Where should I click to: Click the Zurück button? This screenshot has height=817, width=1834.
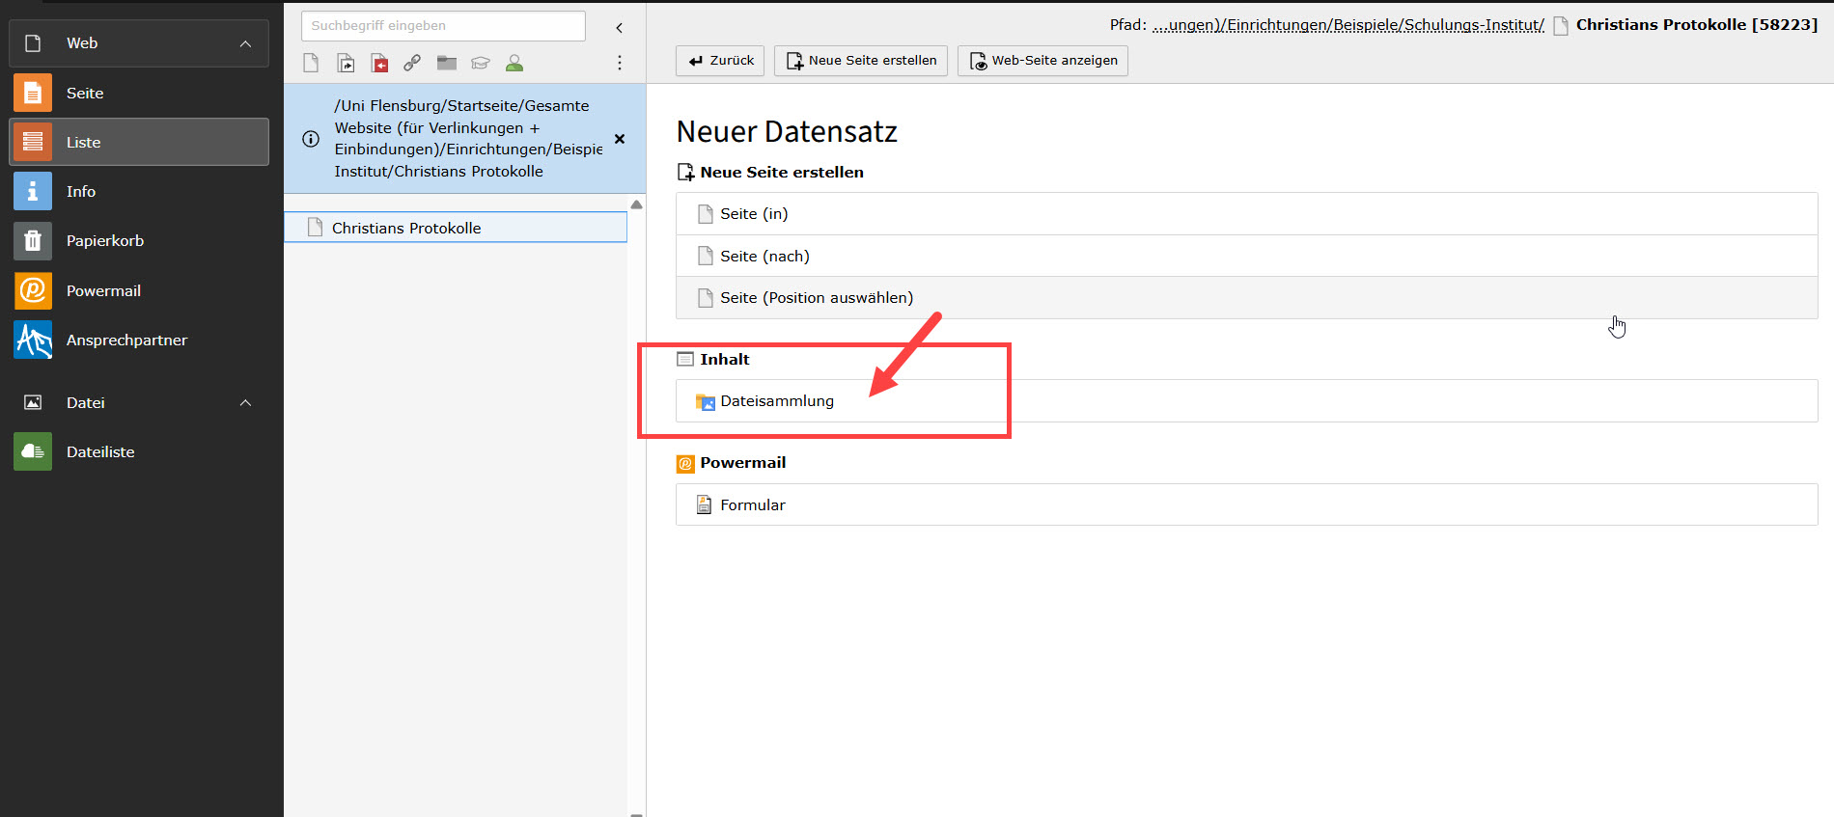(720, 61)
